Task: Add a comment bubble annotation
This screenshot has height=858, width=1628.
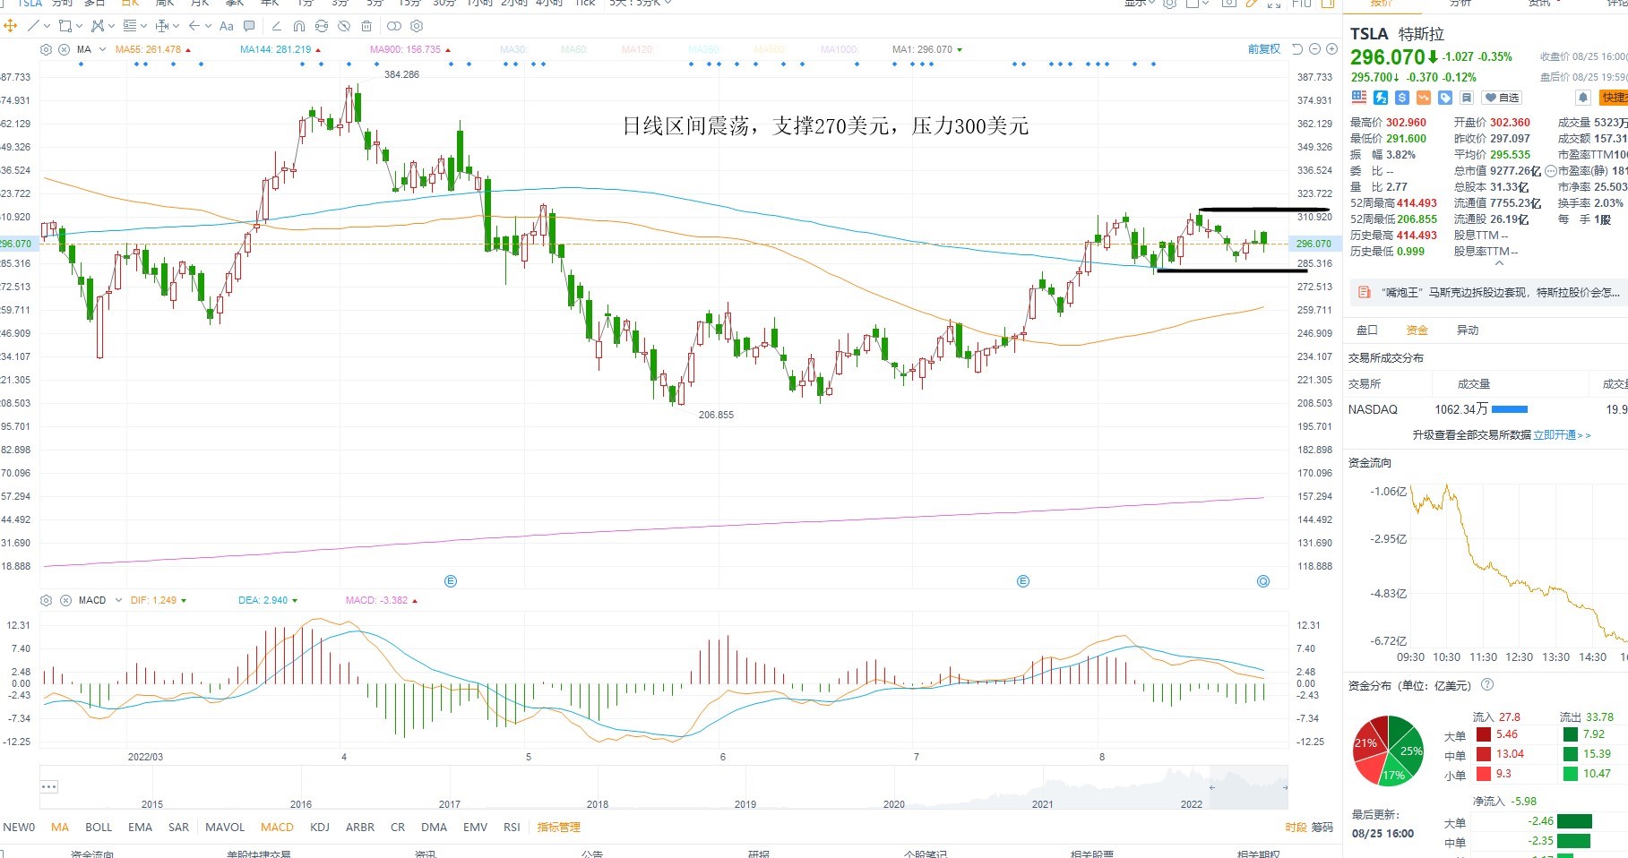Action: point(249,26)
